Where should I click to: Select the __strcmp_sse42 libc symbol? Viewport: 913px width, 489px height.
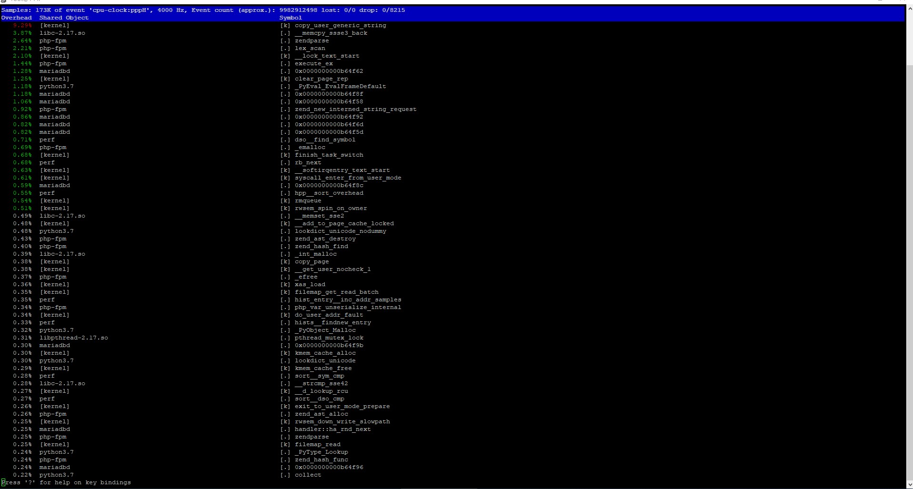tap(321, 383)
